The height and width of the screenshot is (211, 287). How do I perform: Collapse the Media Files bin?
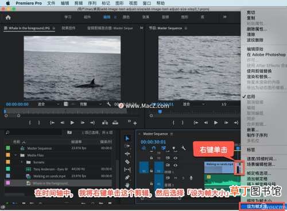tap(15, 155)
